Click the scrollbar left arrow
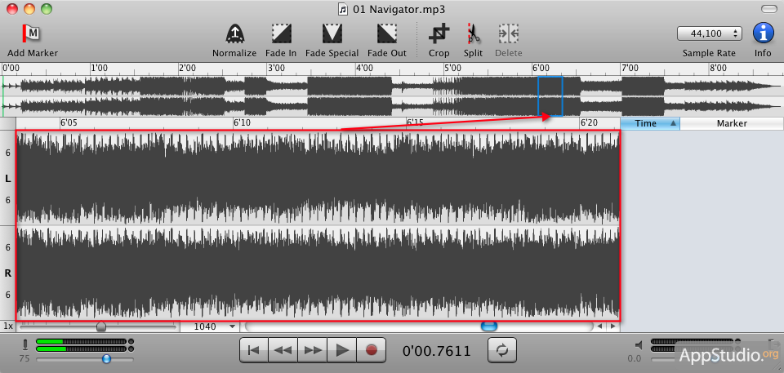784x373 pixels. (x=599, y=326)
